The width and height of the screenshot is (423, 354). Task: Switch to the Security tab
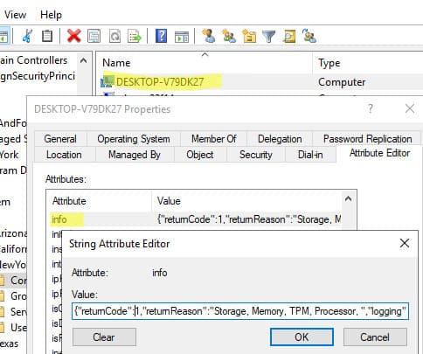(x=255, y=155)
